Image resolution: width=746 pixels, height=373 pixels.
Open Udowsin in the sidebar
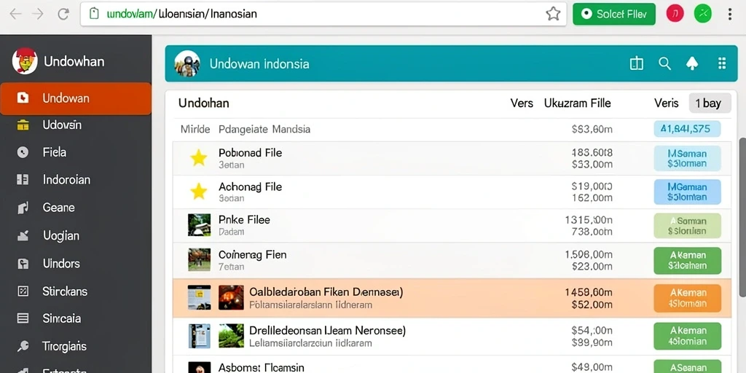coord(62,125)
